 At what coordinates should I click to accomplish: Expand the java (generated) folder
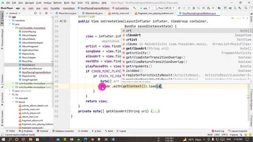9,91
